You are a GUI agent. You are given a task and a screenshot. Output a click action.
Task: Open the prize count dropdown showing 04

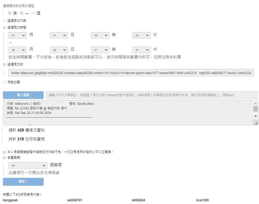tap(28, 166)
